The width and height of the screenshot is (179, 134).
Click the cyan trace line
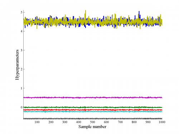pyautogui.click(x=93, y=111)
